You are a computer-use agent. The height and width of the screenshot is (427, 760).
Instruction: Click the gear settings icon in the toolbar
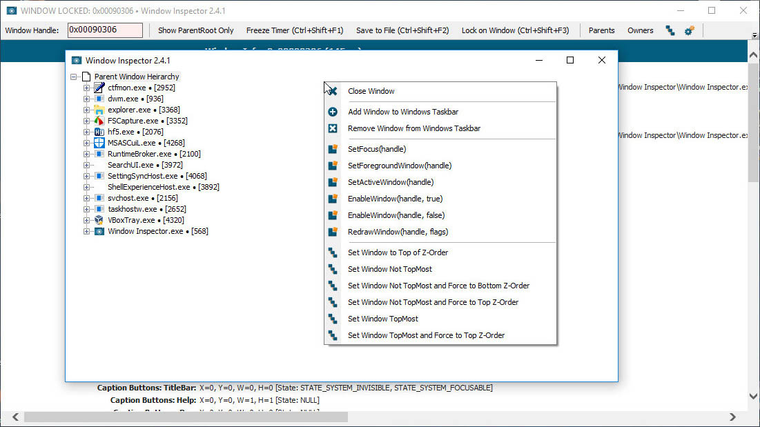[689, 30]
